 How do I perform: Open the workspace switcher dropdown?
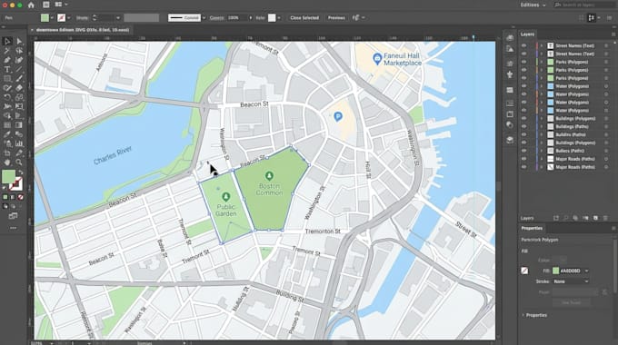(x=533, y=5)
